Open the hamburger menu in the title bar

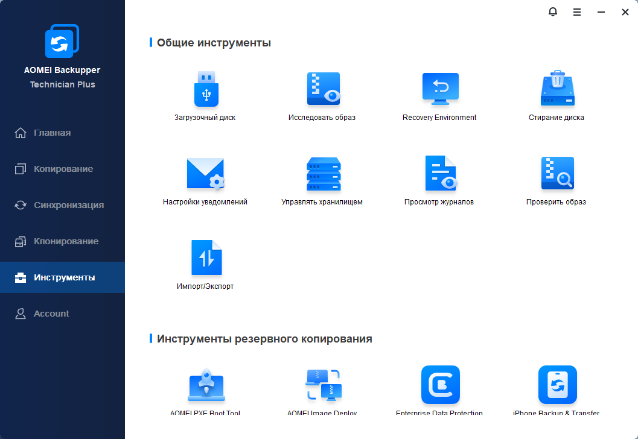pyautogui.click(x=577, y=12)
